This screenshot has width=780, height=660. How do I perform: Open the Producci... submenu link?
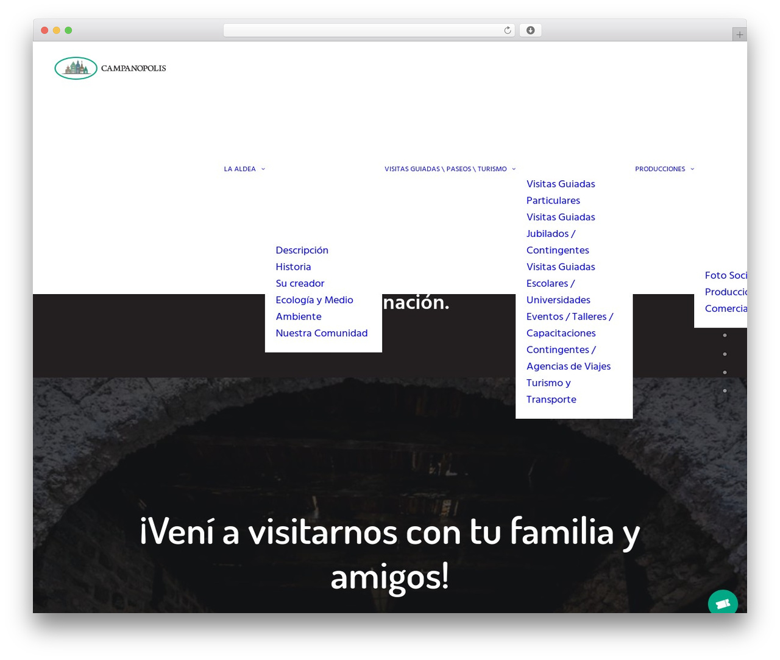(x=726, y=292)
